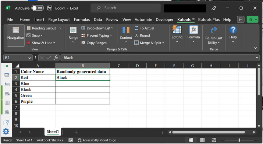263x144 pixels.
Task: Click Re-run Last Utility arrow icon
Action: pyautogui.click(x=214, y=30)
